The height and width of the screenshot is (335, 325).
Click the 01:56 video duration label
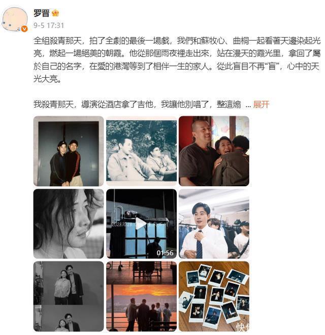click(x=165, y=253)
